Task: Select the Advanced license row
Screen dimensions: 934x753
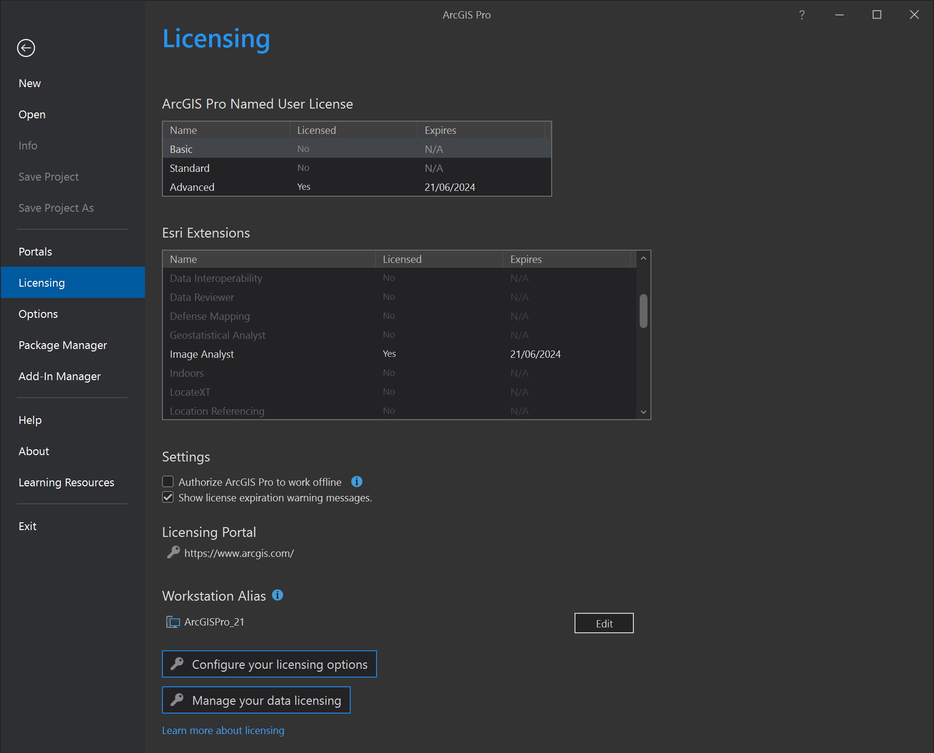Action: click(356, 187)
